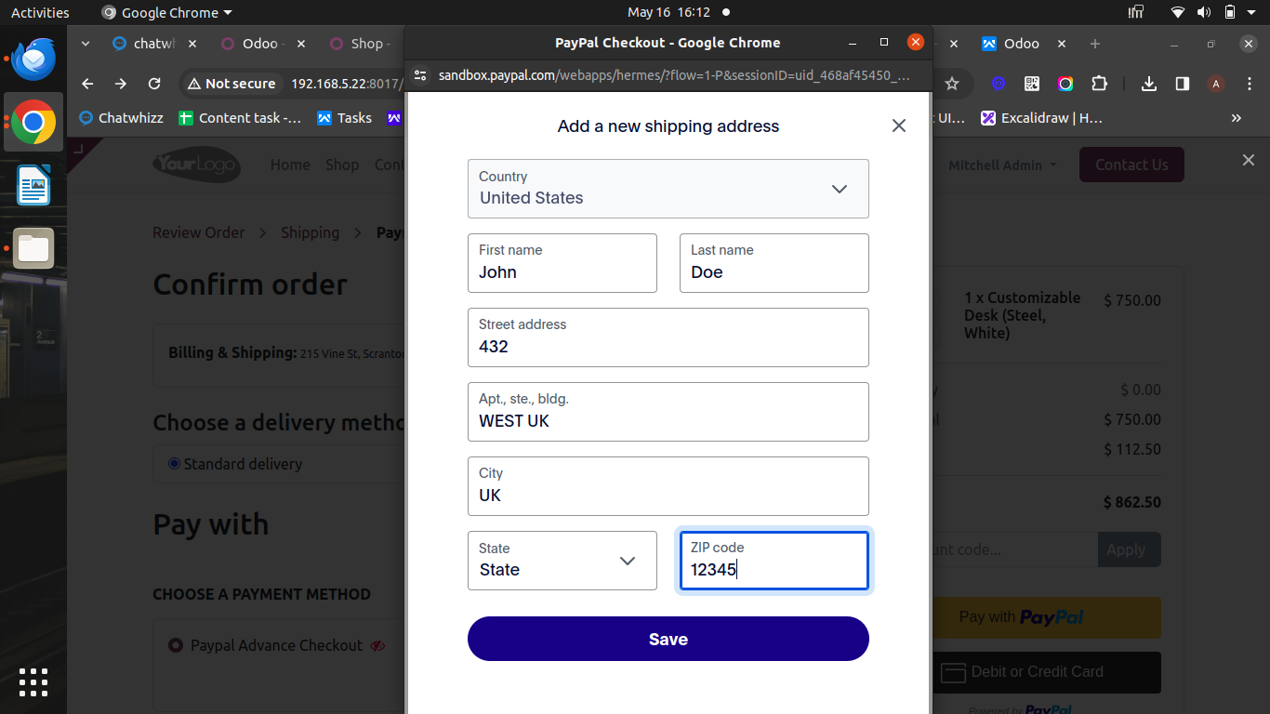Select the Standard delivery radio button
The width and height of the screenshot is (1270, 714).
tap(174, 463)
